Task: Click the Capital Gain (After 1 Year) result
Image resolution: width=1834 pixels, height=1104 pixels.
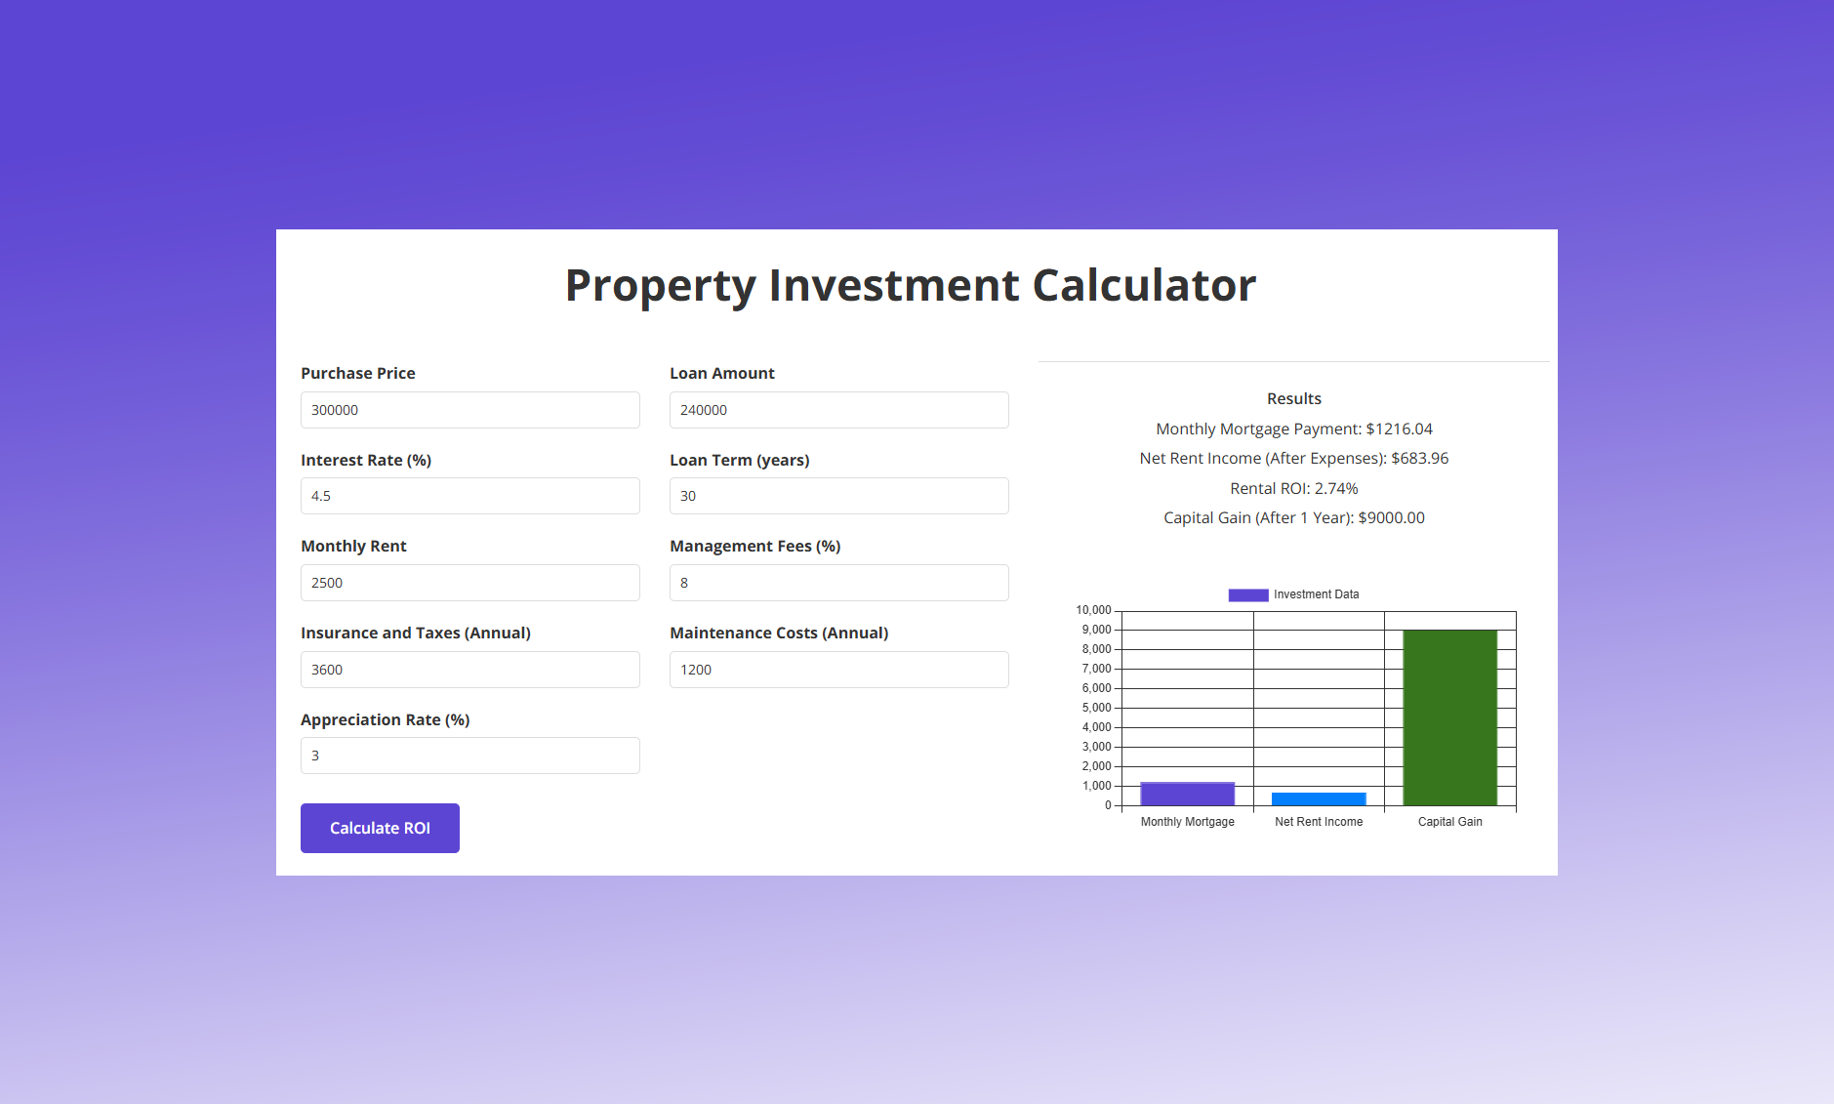Action: [x=1293, y=517]
